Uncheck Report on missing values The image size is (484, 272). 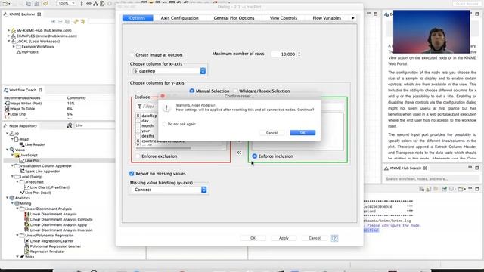coord(132,174)
